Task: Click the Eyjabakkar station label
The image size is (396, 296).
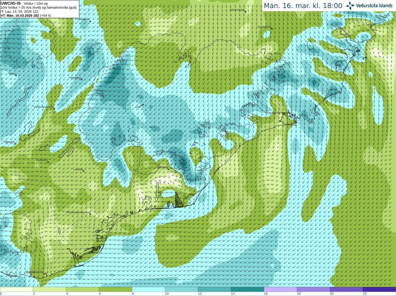Action: tap(265, 27)
